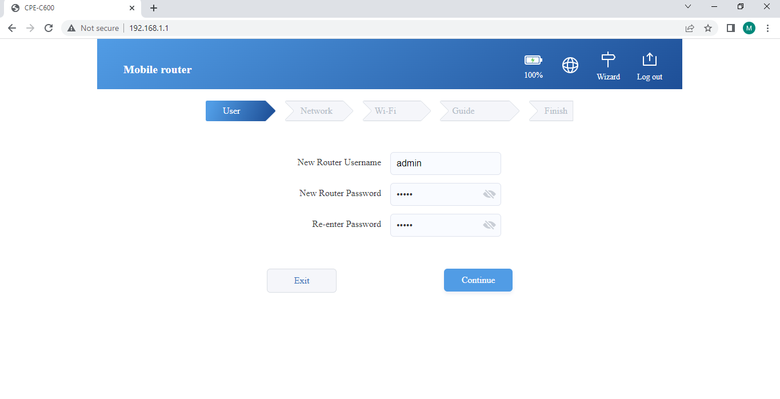Open the tab search chevron
Screen dimensions: 780x399
tap(688, 6)
